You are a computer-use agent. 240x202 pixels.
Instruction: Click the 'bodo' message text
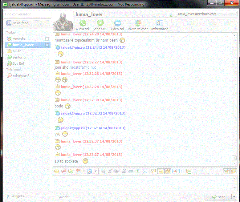pos(59,106)
